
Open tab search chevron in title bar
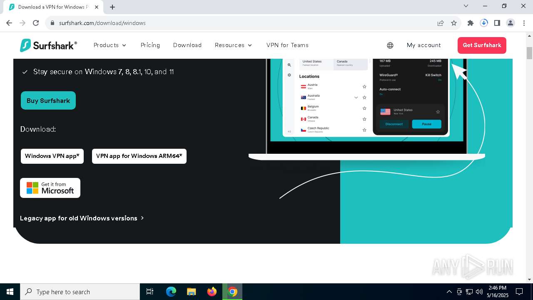point(466,6)
